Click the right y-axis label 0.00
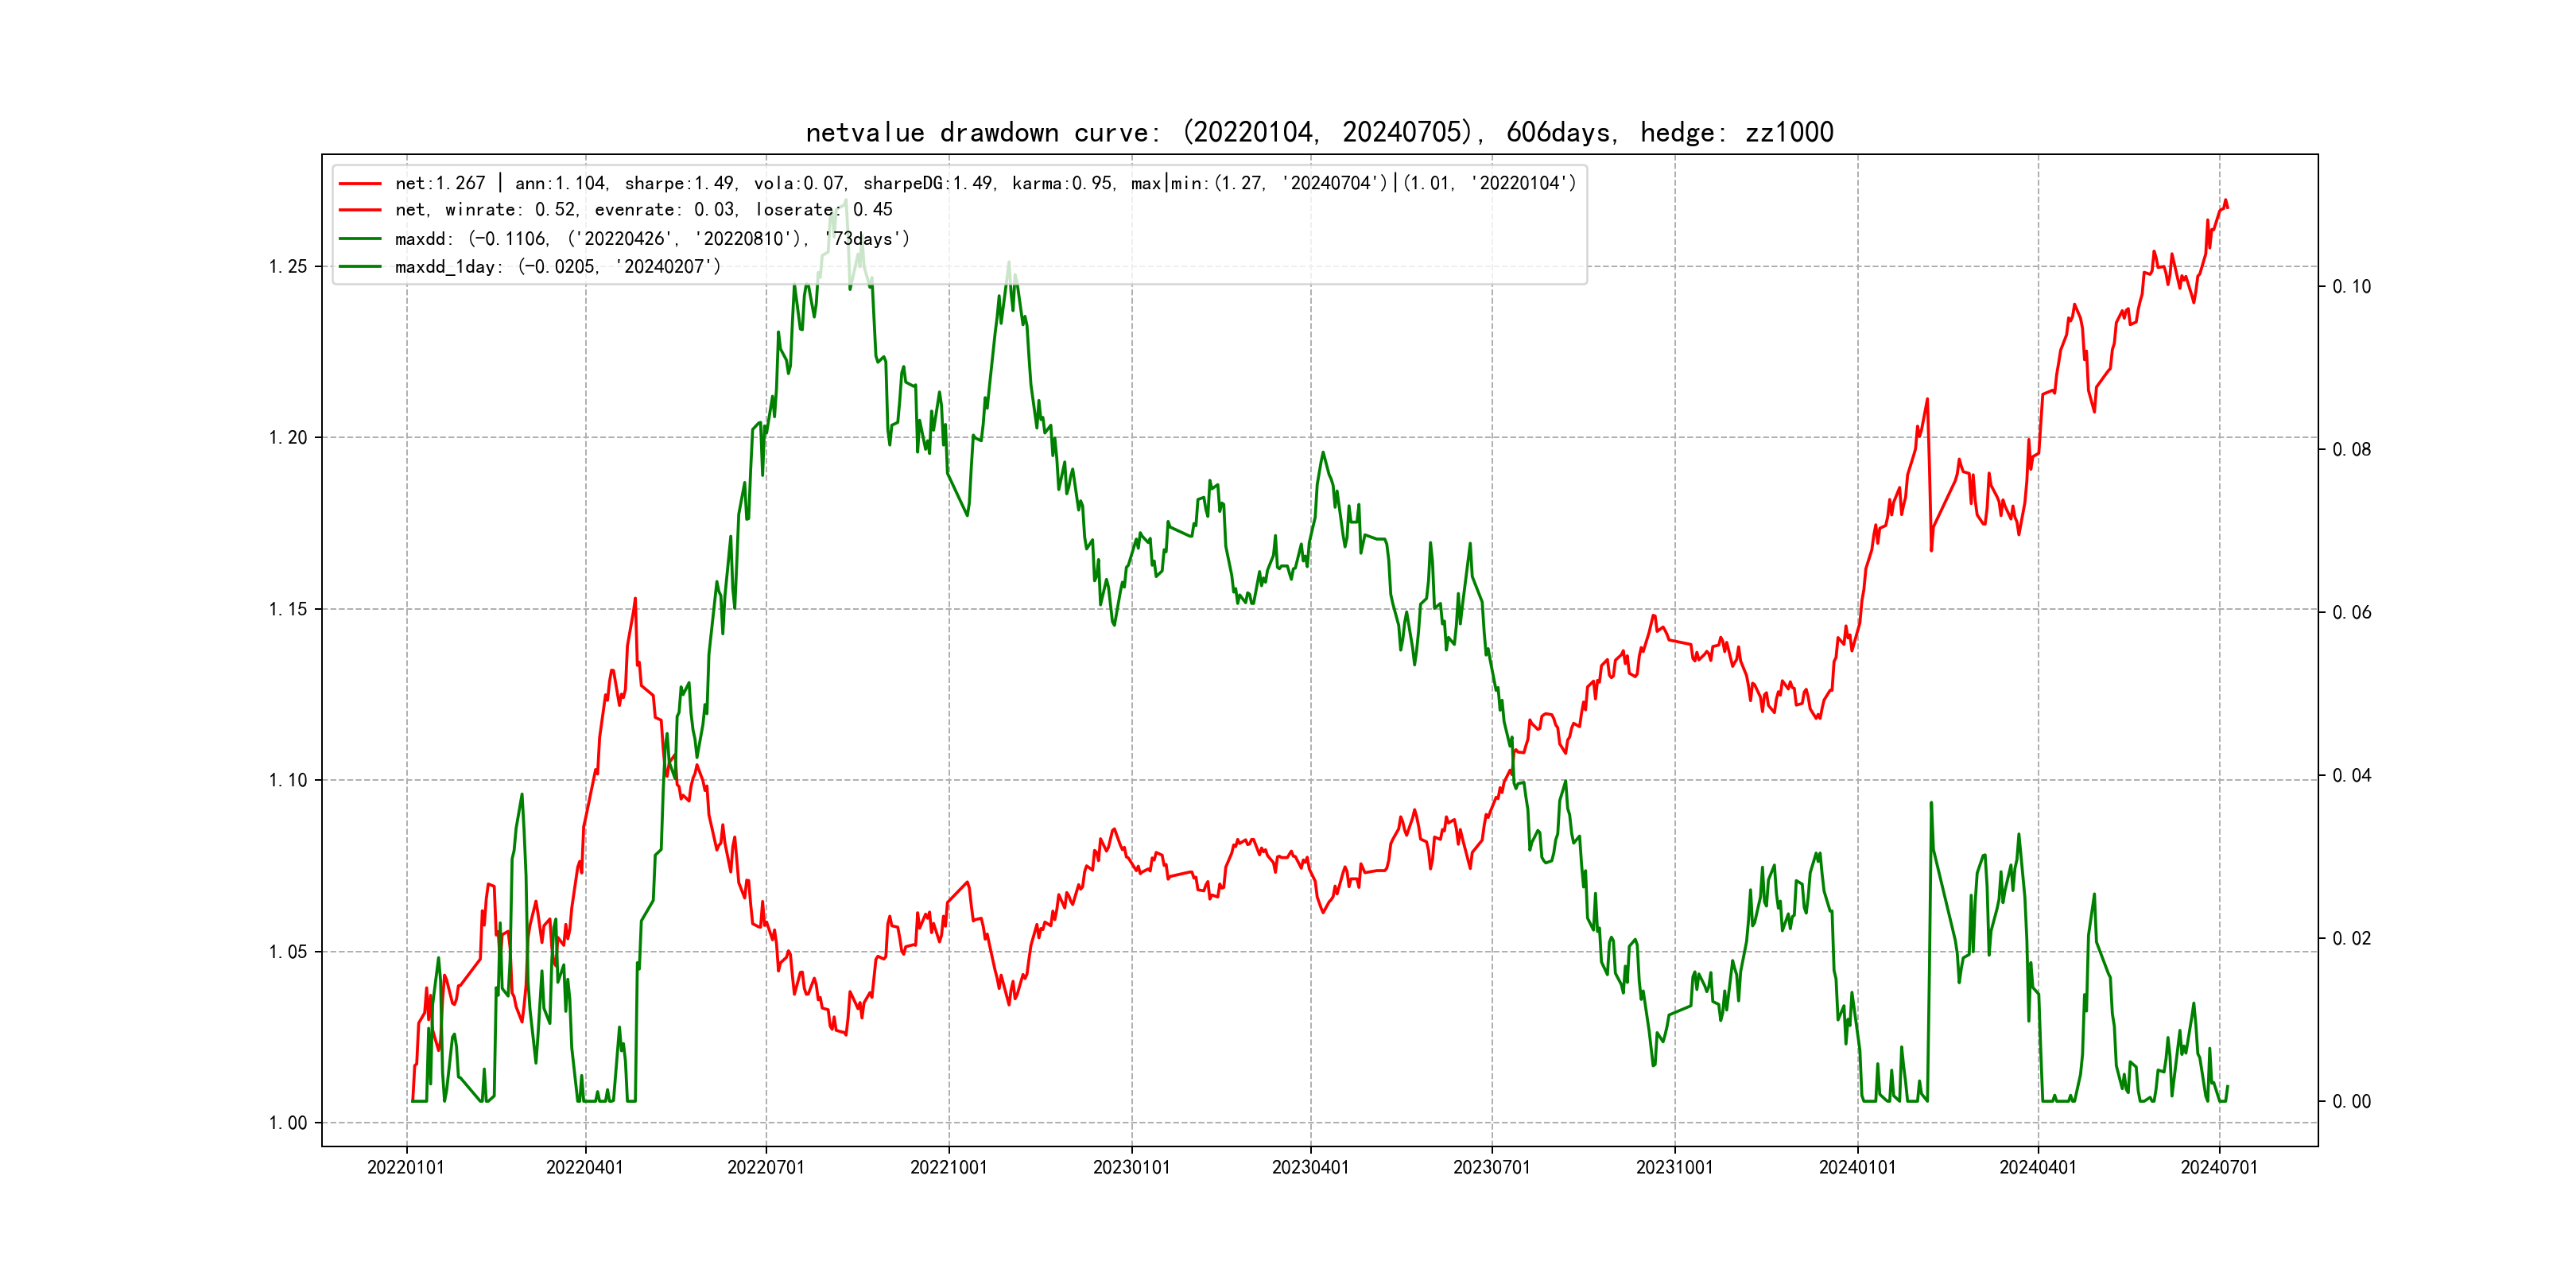Screen dimensions: 2576x1288 [2351, 1102]
